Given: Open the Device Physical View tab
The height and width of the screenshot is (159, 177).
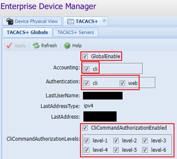Looking at the screenshot, I should pos(32,21).
